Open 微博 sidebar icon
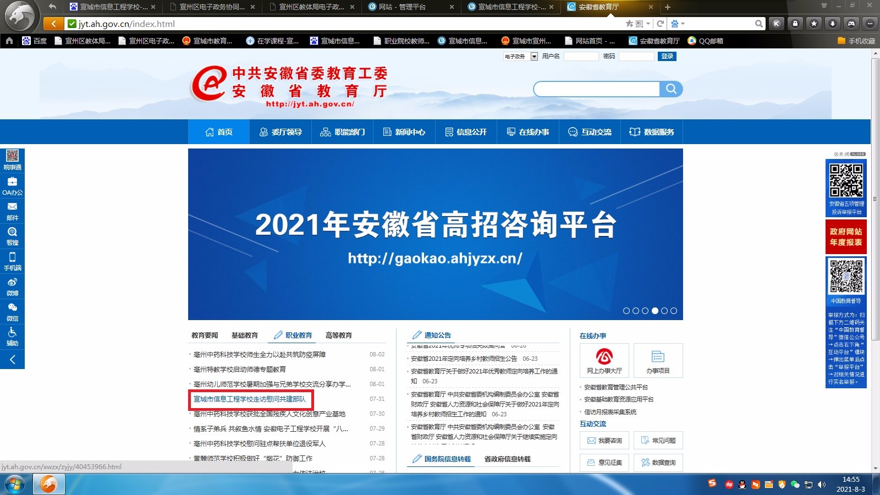Viewport: 880px width, 495px height. click(12, 287)
